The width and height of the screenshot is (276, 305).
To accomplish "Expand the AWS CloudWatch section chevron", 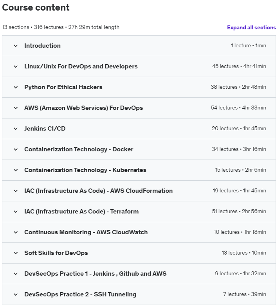I will 16,232.
